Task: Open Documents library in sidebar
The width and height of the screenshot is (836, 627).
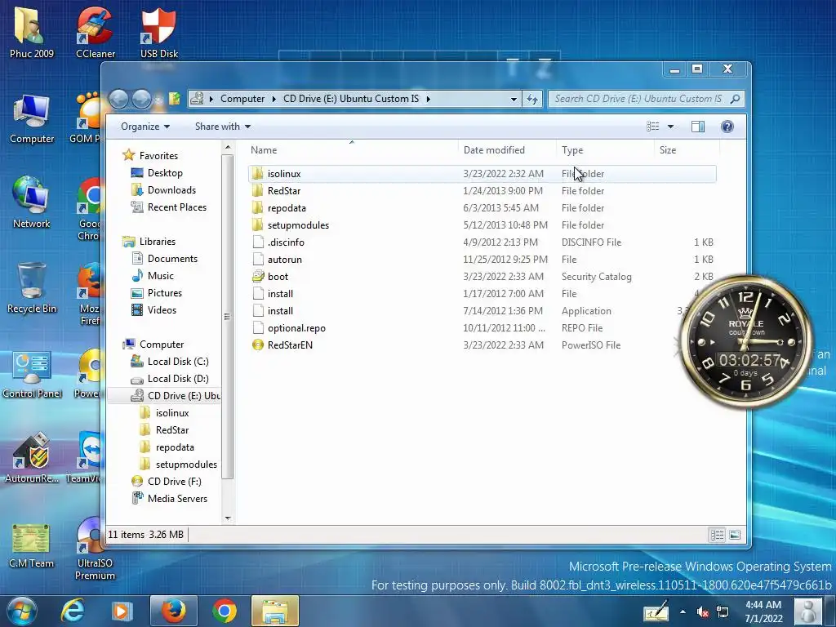Action: [172, 259]
